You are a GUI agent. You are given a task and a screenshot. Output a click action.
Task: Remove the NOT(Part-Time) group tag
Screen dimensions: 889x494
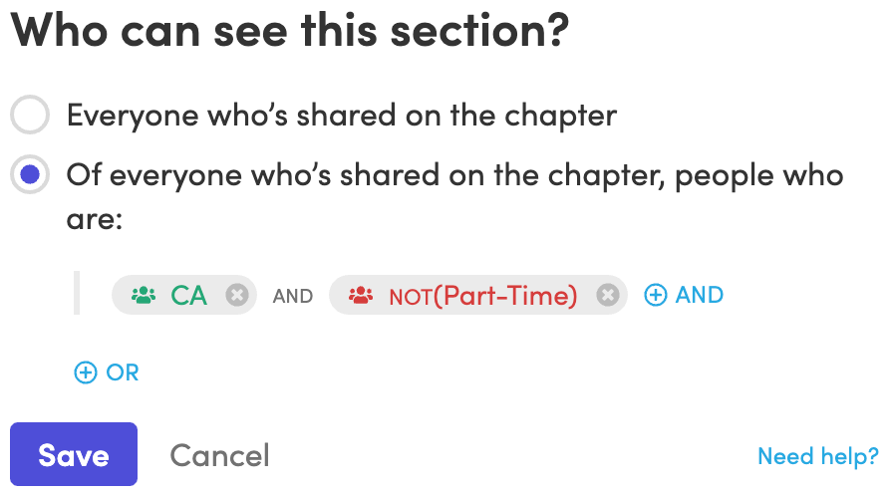[608, 295]
